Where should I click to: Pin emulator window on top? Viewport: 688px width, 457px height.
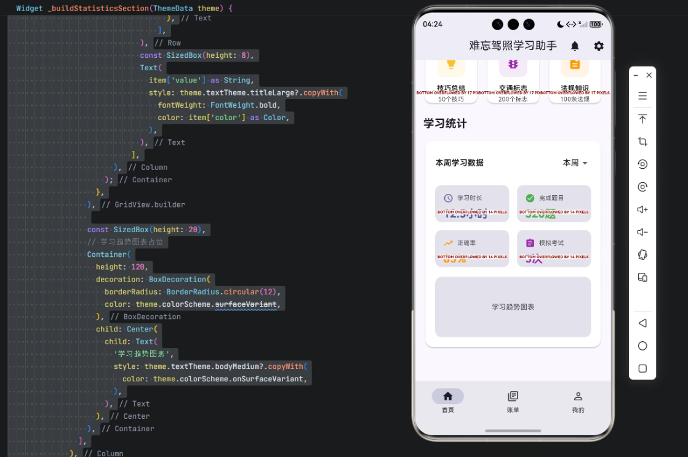pyautogui.click(x=642, y=119)
